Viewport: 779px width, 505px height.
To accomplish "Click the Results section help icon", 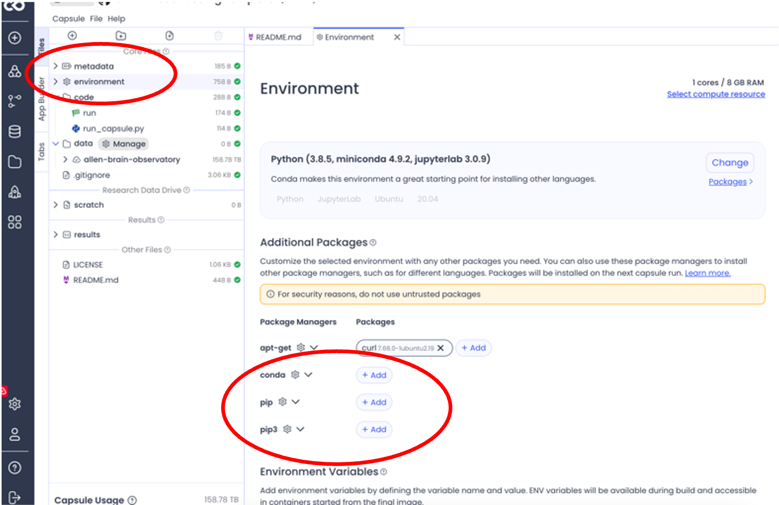I will click(161, 220).
